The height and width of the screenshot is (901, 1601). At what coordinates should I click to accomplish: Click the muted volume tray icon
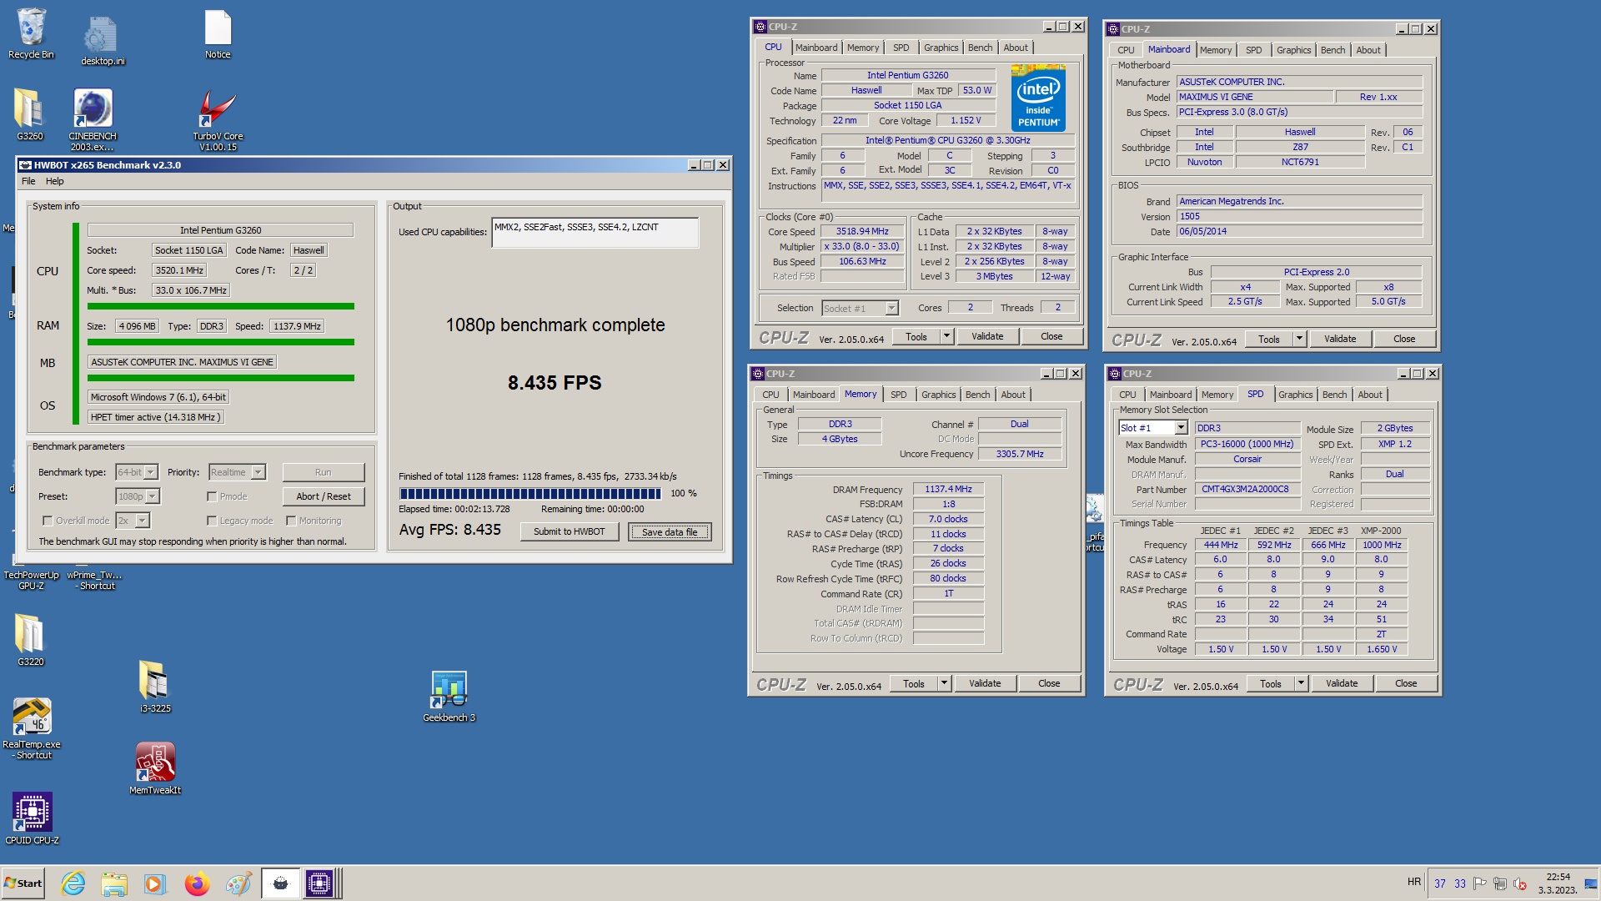click(x=1520, y=883)
